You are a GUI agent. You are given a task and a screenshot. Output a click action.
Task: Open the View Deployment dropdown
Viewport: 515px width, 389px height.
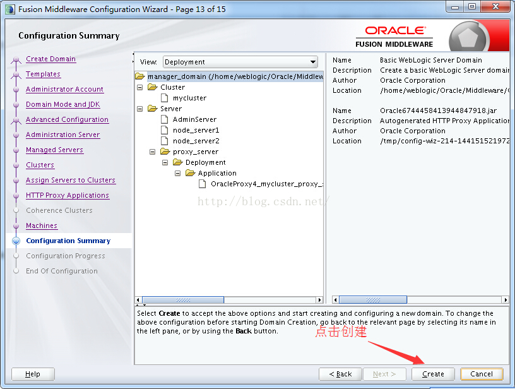point(240,62)
